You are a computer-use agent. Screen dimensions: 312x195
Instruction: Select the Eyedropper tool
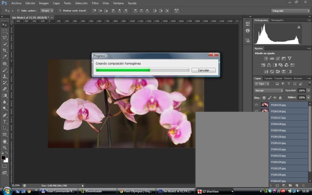click(x=5, y=57)
